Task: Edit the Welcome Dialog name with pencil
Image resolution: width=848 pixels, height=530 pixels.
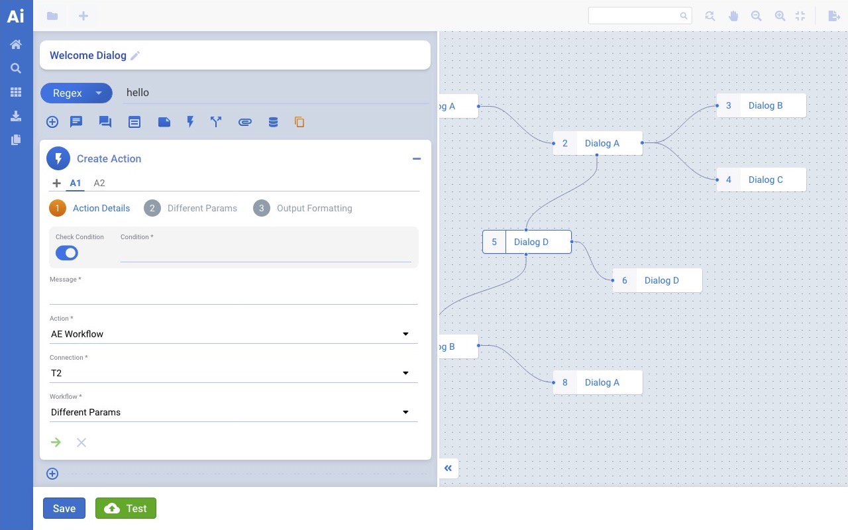Action: pyautogui.click(x=135, y=56)
